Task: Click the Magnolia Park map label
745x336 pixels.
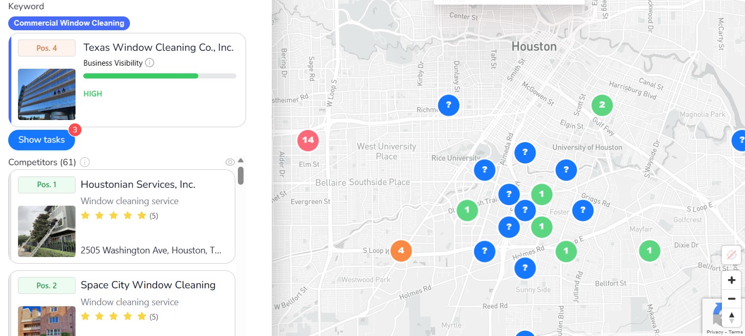Action: click(x=702, y=114)
